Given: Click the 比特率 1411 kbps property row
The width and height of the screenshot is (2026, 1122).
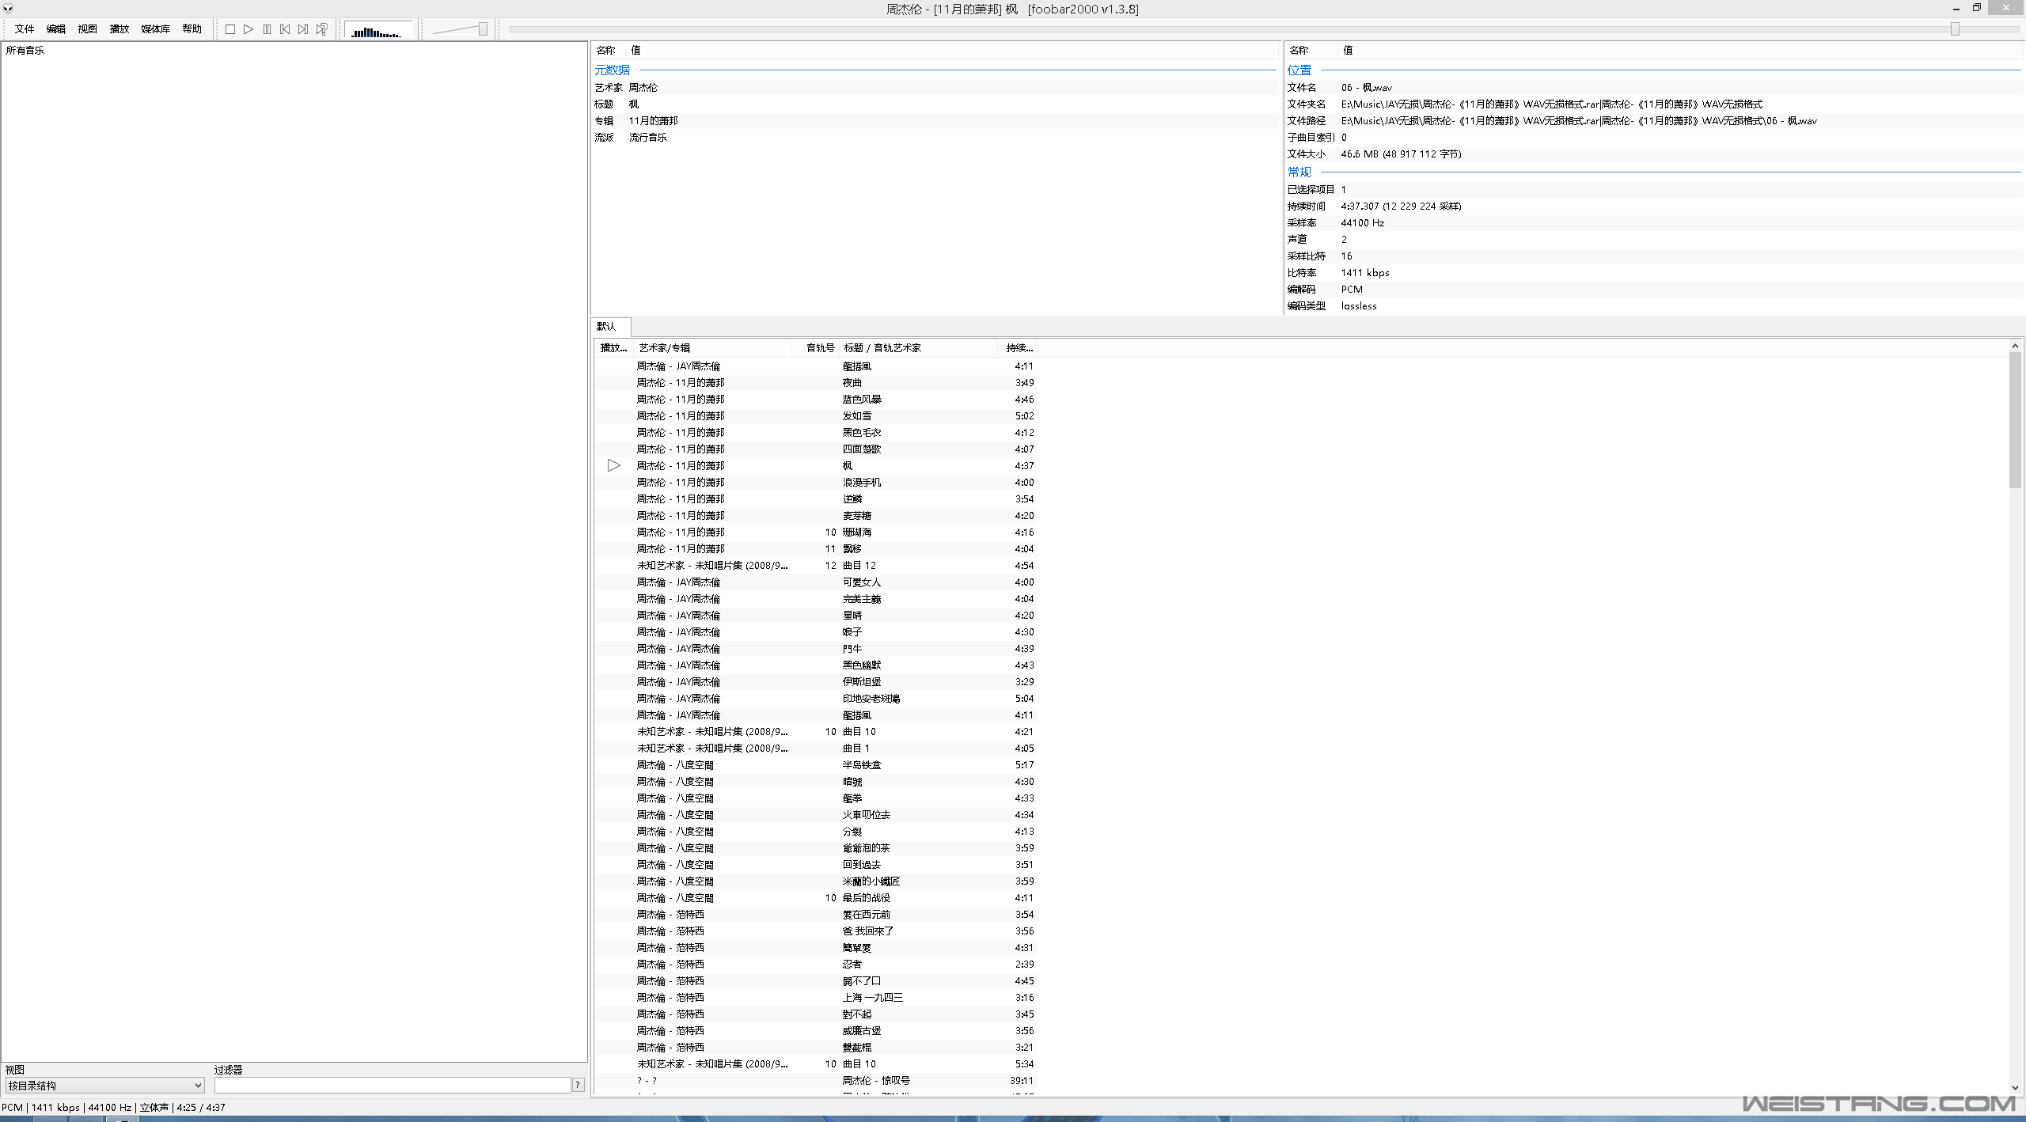Looking at the screenshot, I should point(1653,272).
